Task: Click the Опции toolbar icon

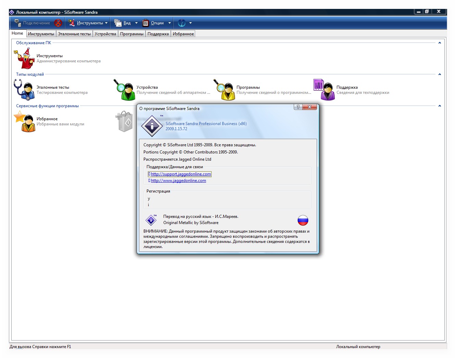Action: 145,23
